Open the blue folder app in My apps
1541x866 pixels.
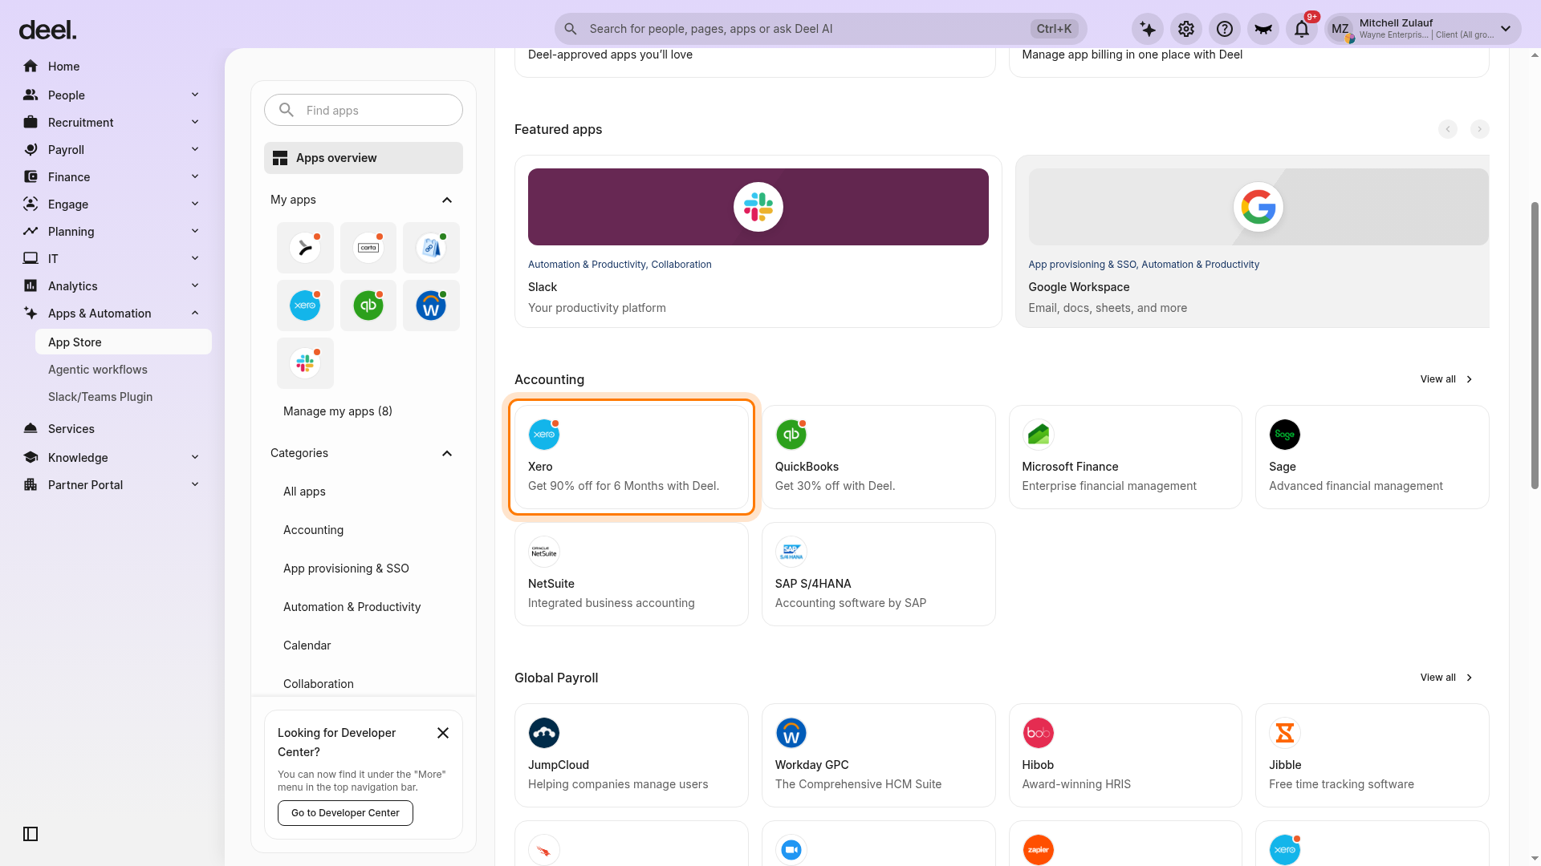(x=431, y=248)
